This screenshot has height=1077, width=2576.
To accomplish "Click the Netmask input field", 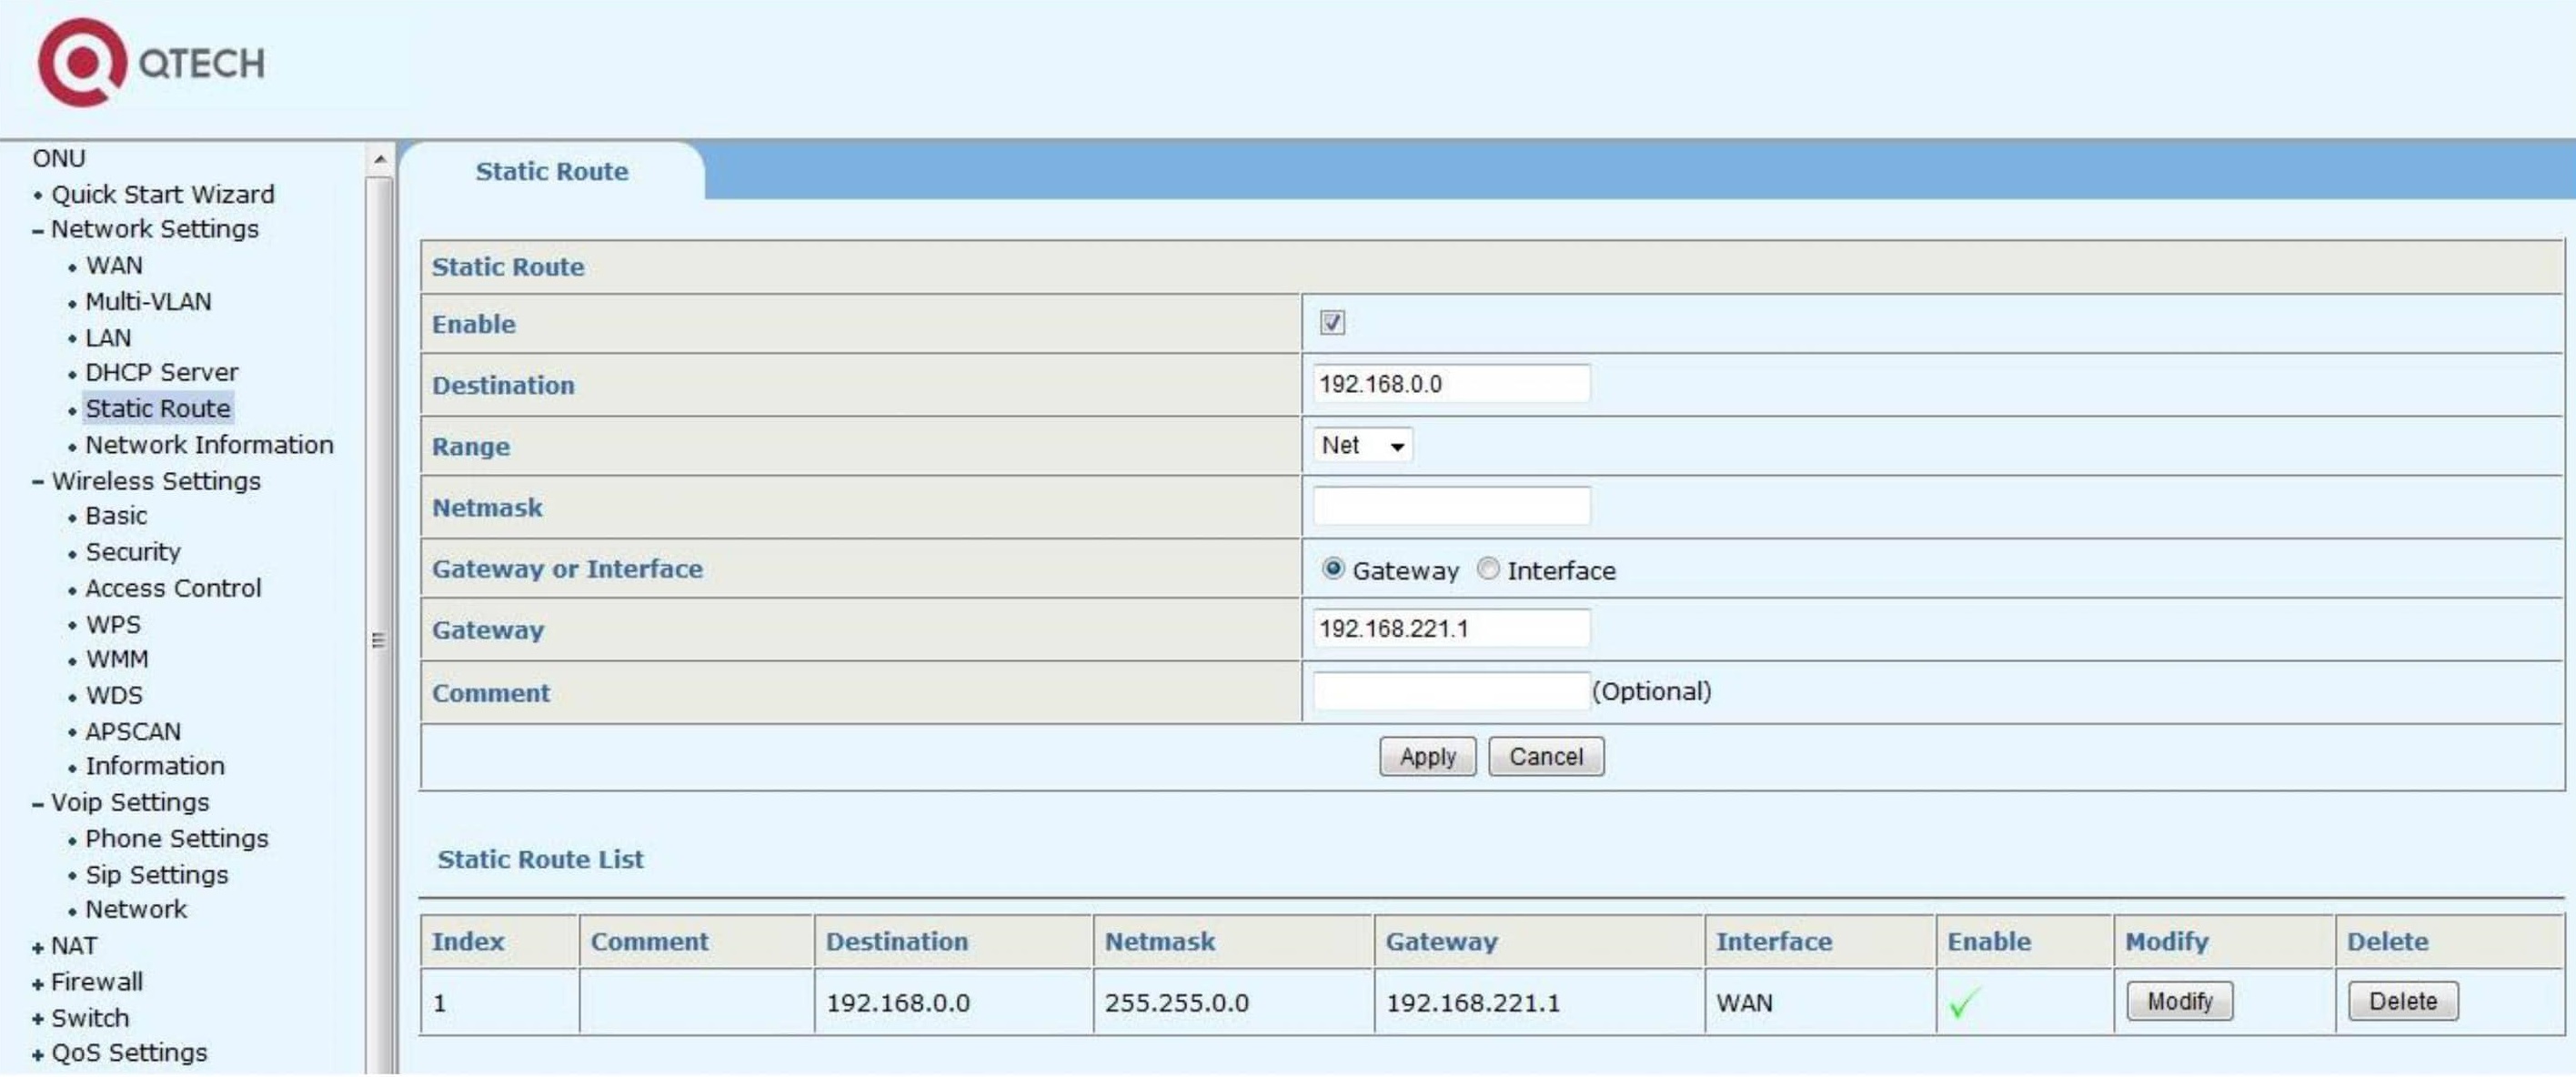I will 1451,506.
